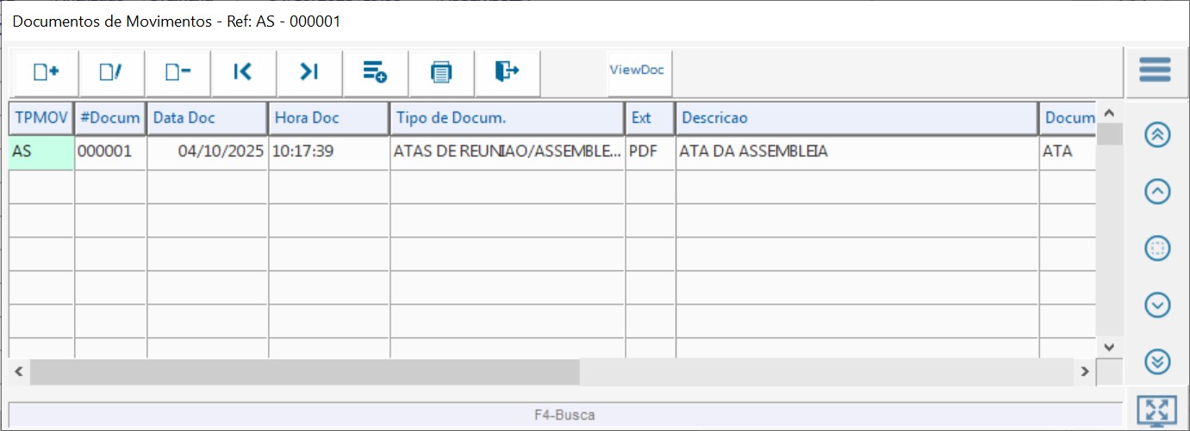Click the add list item icon
Image resolution: width=1190 pixels, height=431 pixels.
click(x=375, y=72)
